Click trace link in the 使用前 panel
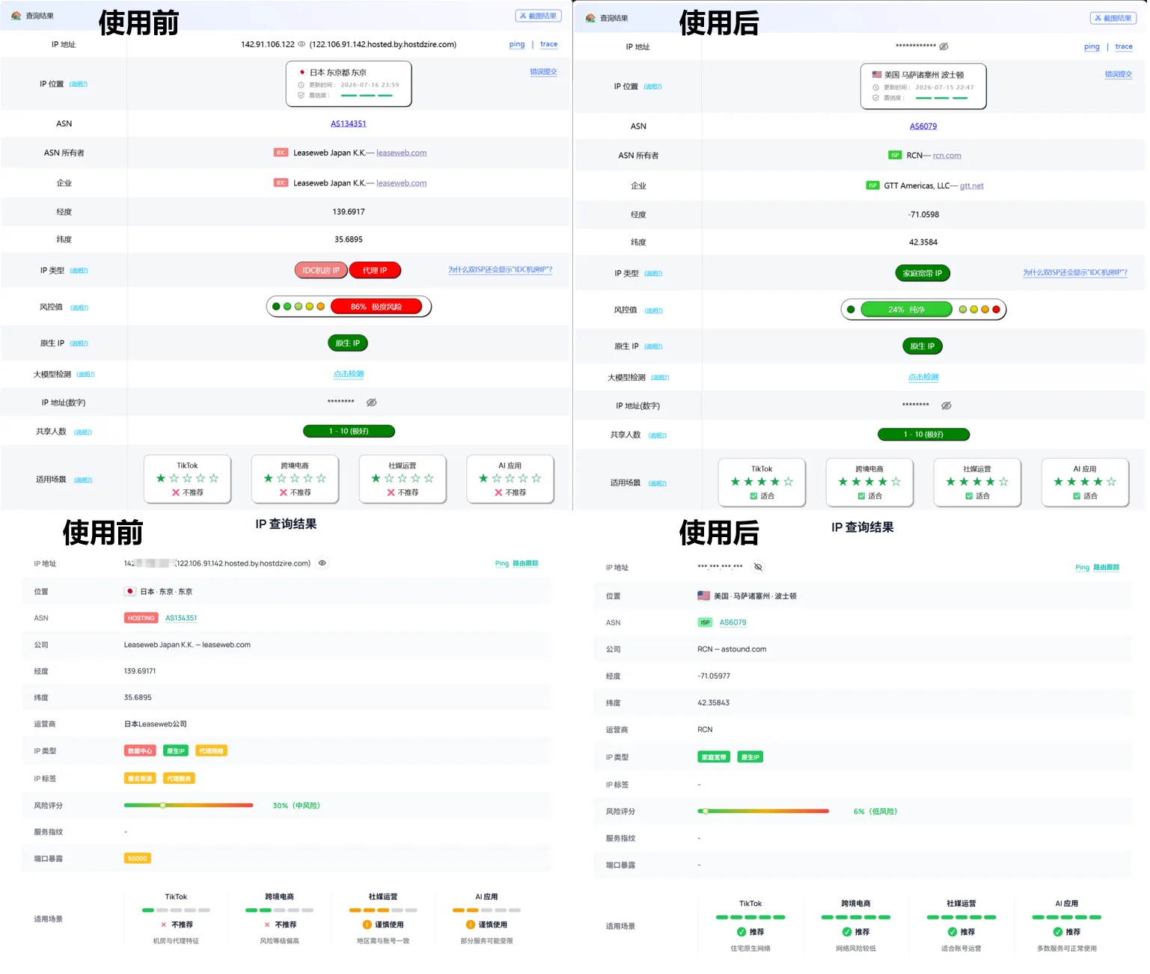 point(548,44)
